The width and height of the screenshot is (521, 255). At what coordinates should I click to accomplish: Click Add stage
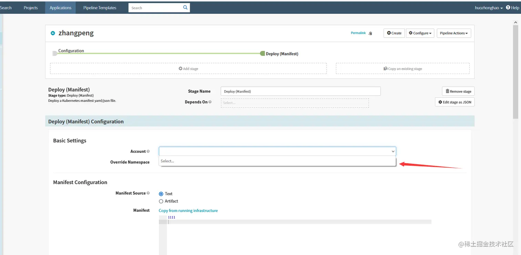[x=188, y=68]
